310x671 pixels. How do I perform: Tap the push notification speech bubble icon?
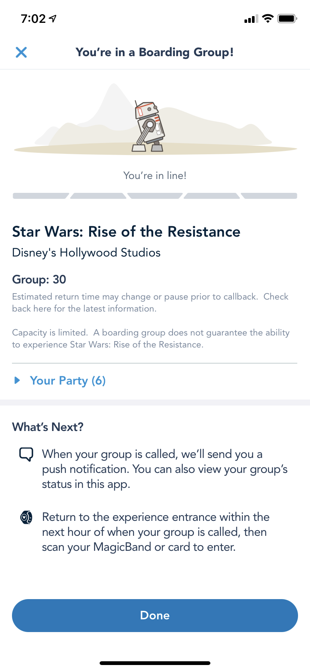(26, 455)
